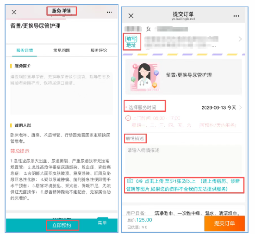This screenshot has height=234, width=255.
Task: Switch to the 服务评论 tab
Action: click(99, 50)
